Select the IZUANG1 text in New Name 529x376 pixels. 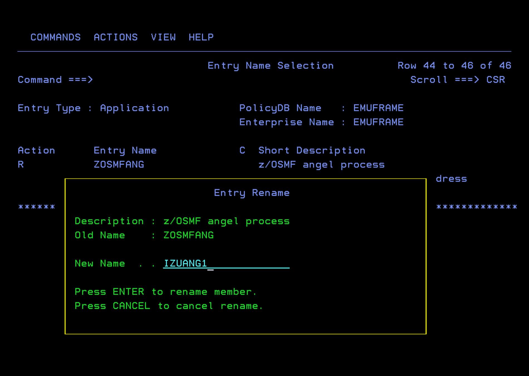tap(185, 263)
